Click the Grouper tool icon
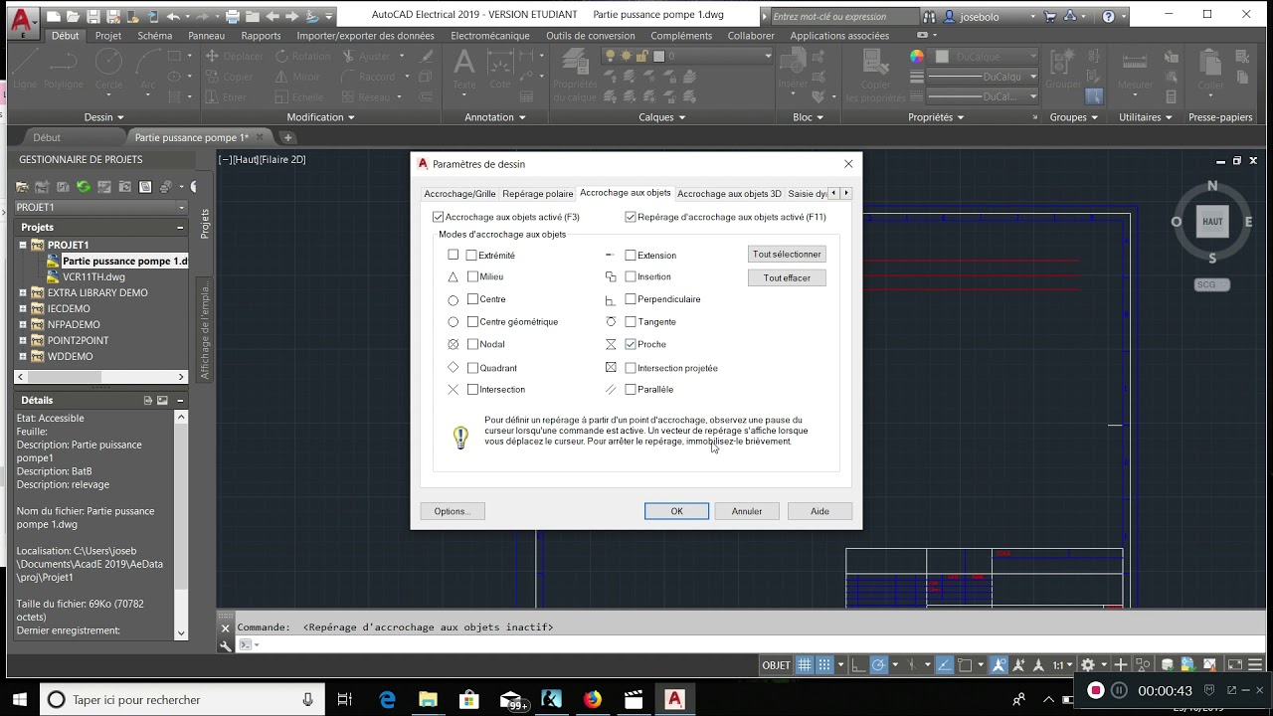The width and height of the screenshot is (1273, 716). [1063, 70]
